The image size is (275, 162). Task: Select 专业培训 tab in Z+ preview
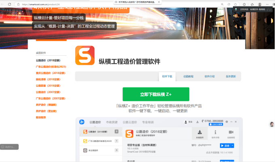pyautogui.click(x=148, y=122)
